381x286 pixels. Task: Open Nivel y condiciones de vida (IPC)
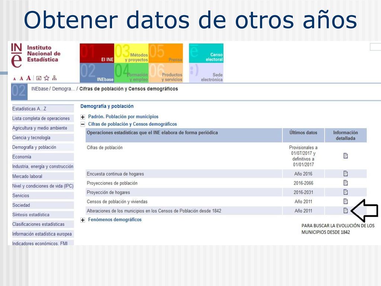pyautogui.click(x=43, y=186)
